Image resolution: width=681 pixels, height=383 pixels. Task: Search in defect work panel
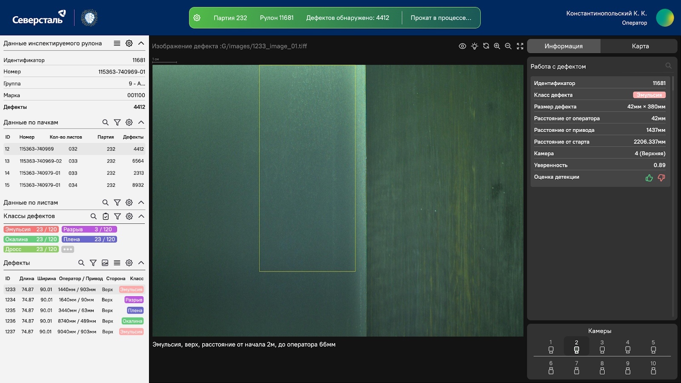pos(669,66)
